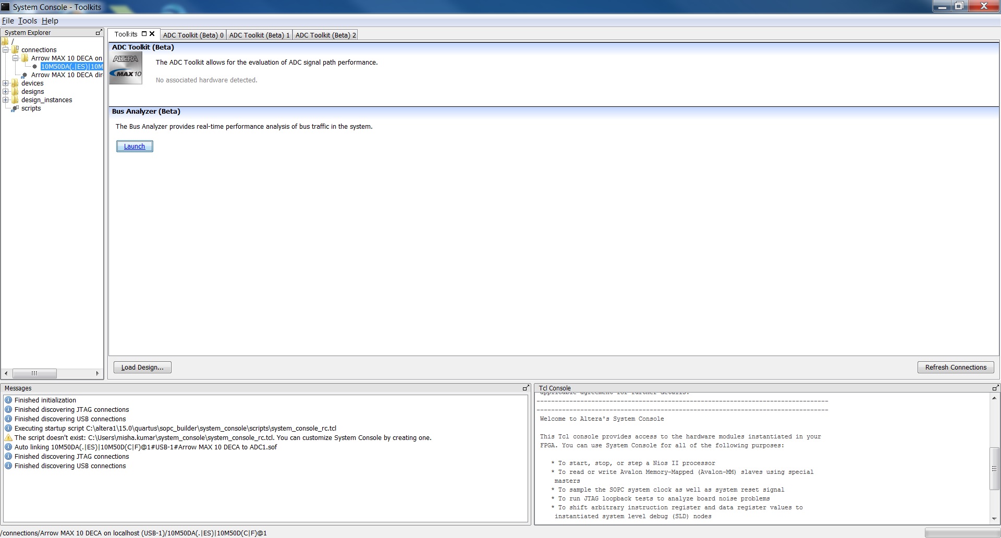Click the Load Design... button

[x=142, y=368]
